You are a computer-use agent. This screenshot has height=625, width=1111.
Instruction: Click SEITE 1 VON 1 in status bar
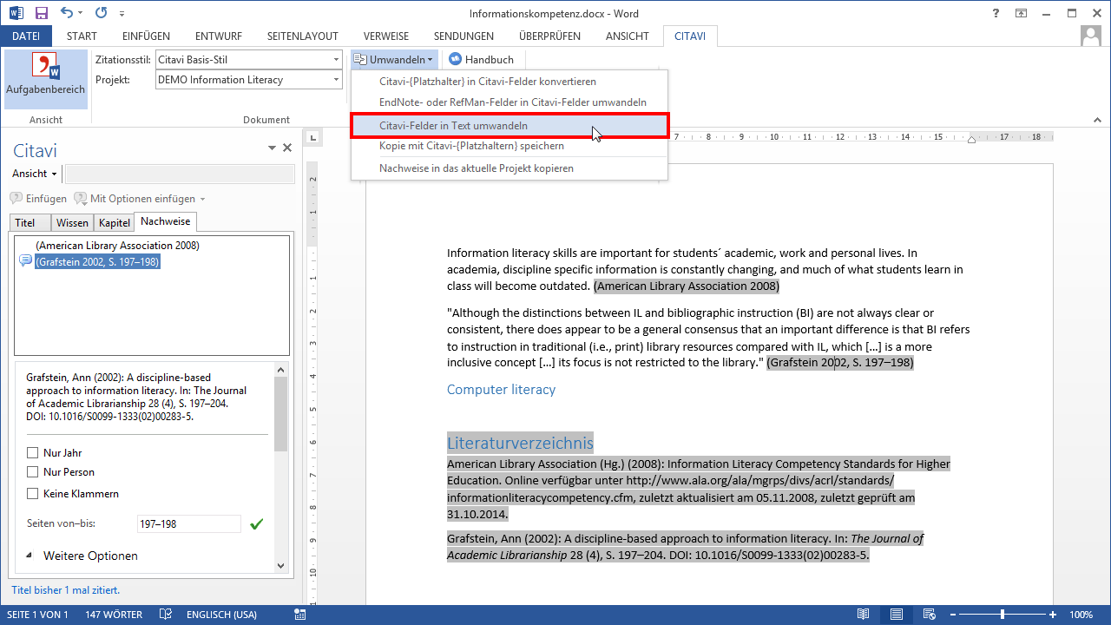[x=39, y=615]
